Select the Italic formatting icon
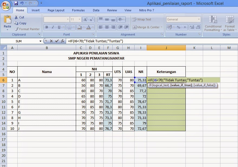This screenshot has height=167, width=238. (53, 27)
